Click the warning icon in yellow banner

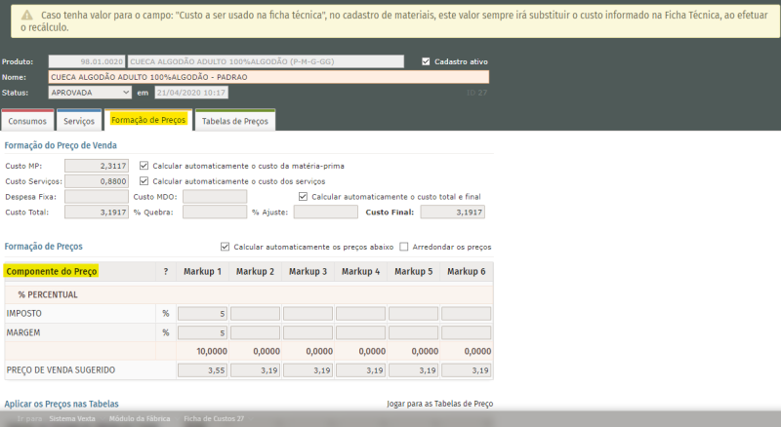pos(23,17)
